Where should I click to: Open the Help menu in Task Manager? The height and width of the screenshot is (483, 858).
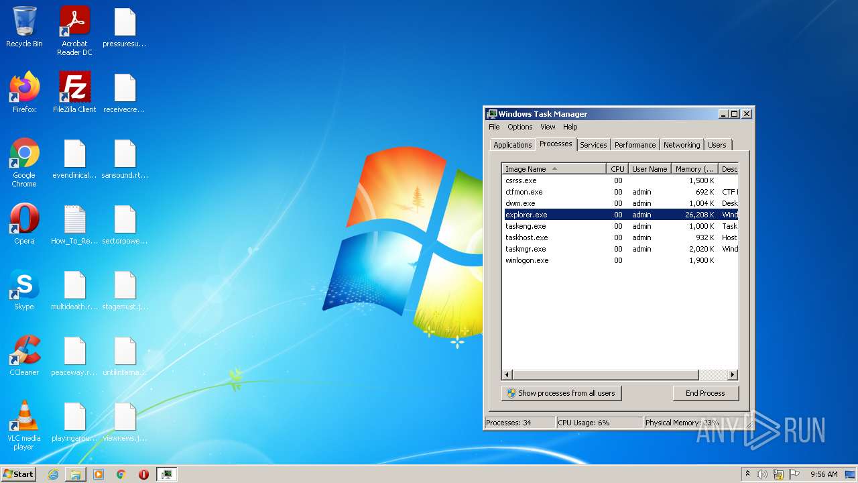(570, 127)
